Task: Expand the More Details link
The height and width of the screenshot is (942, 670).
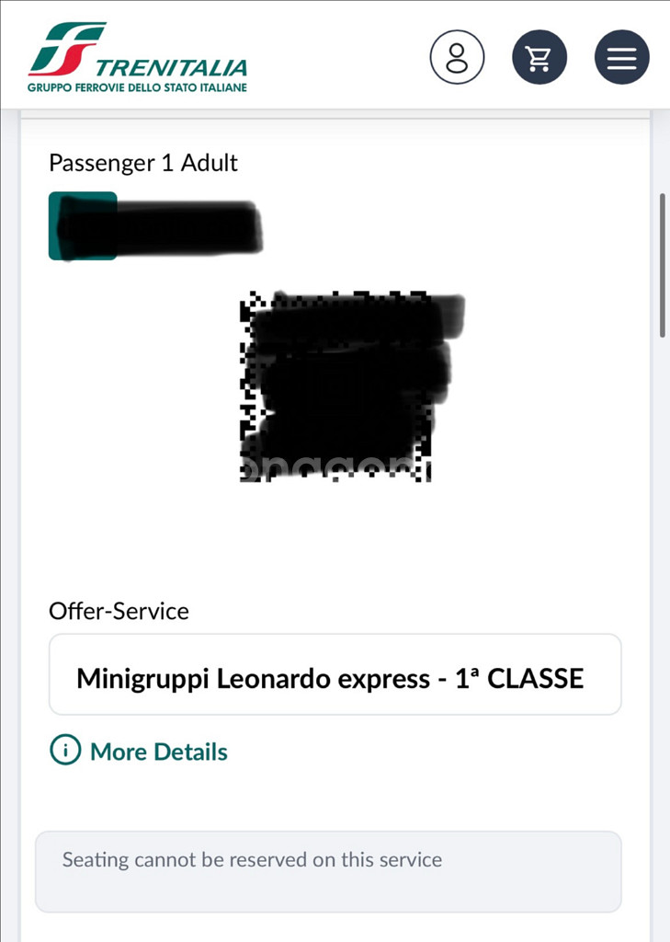Action: (159, 752)
